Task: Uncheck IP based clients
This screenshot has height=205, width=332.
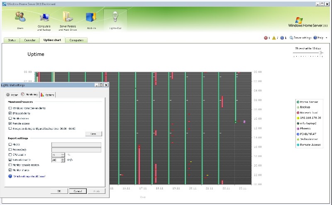Action: pyautogui.click(x=10, y=113)
